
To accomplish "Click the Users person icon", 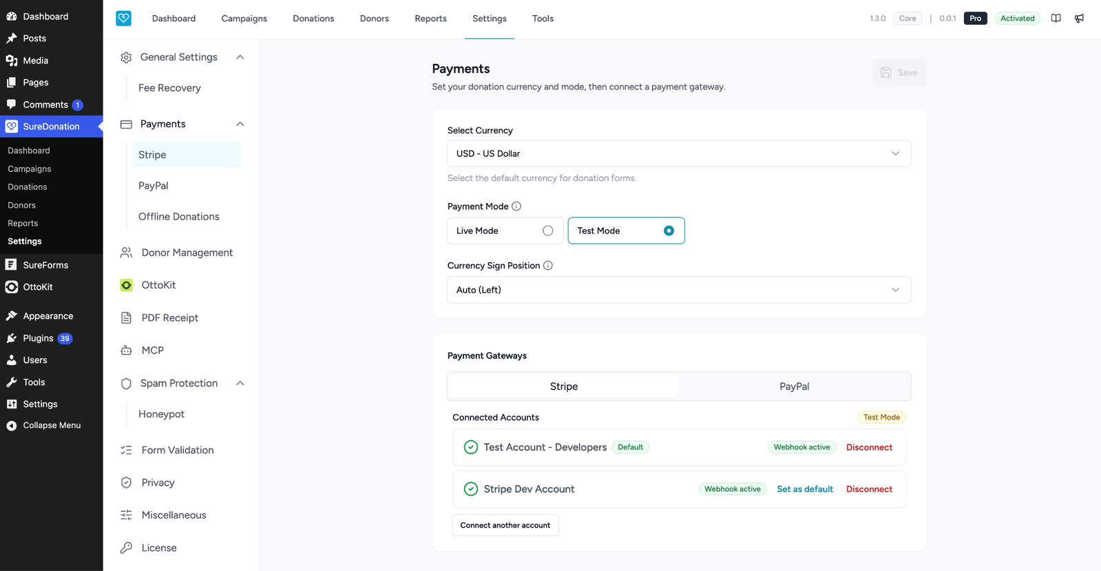I will [x=12, y=360].
